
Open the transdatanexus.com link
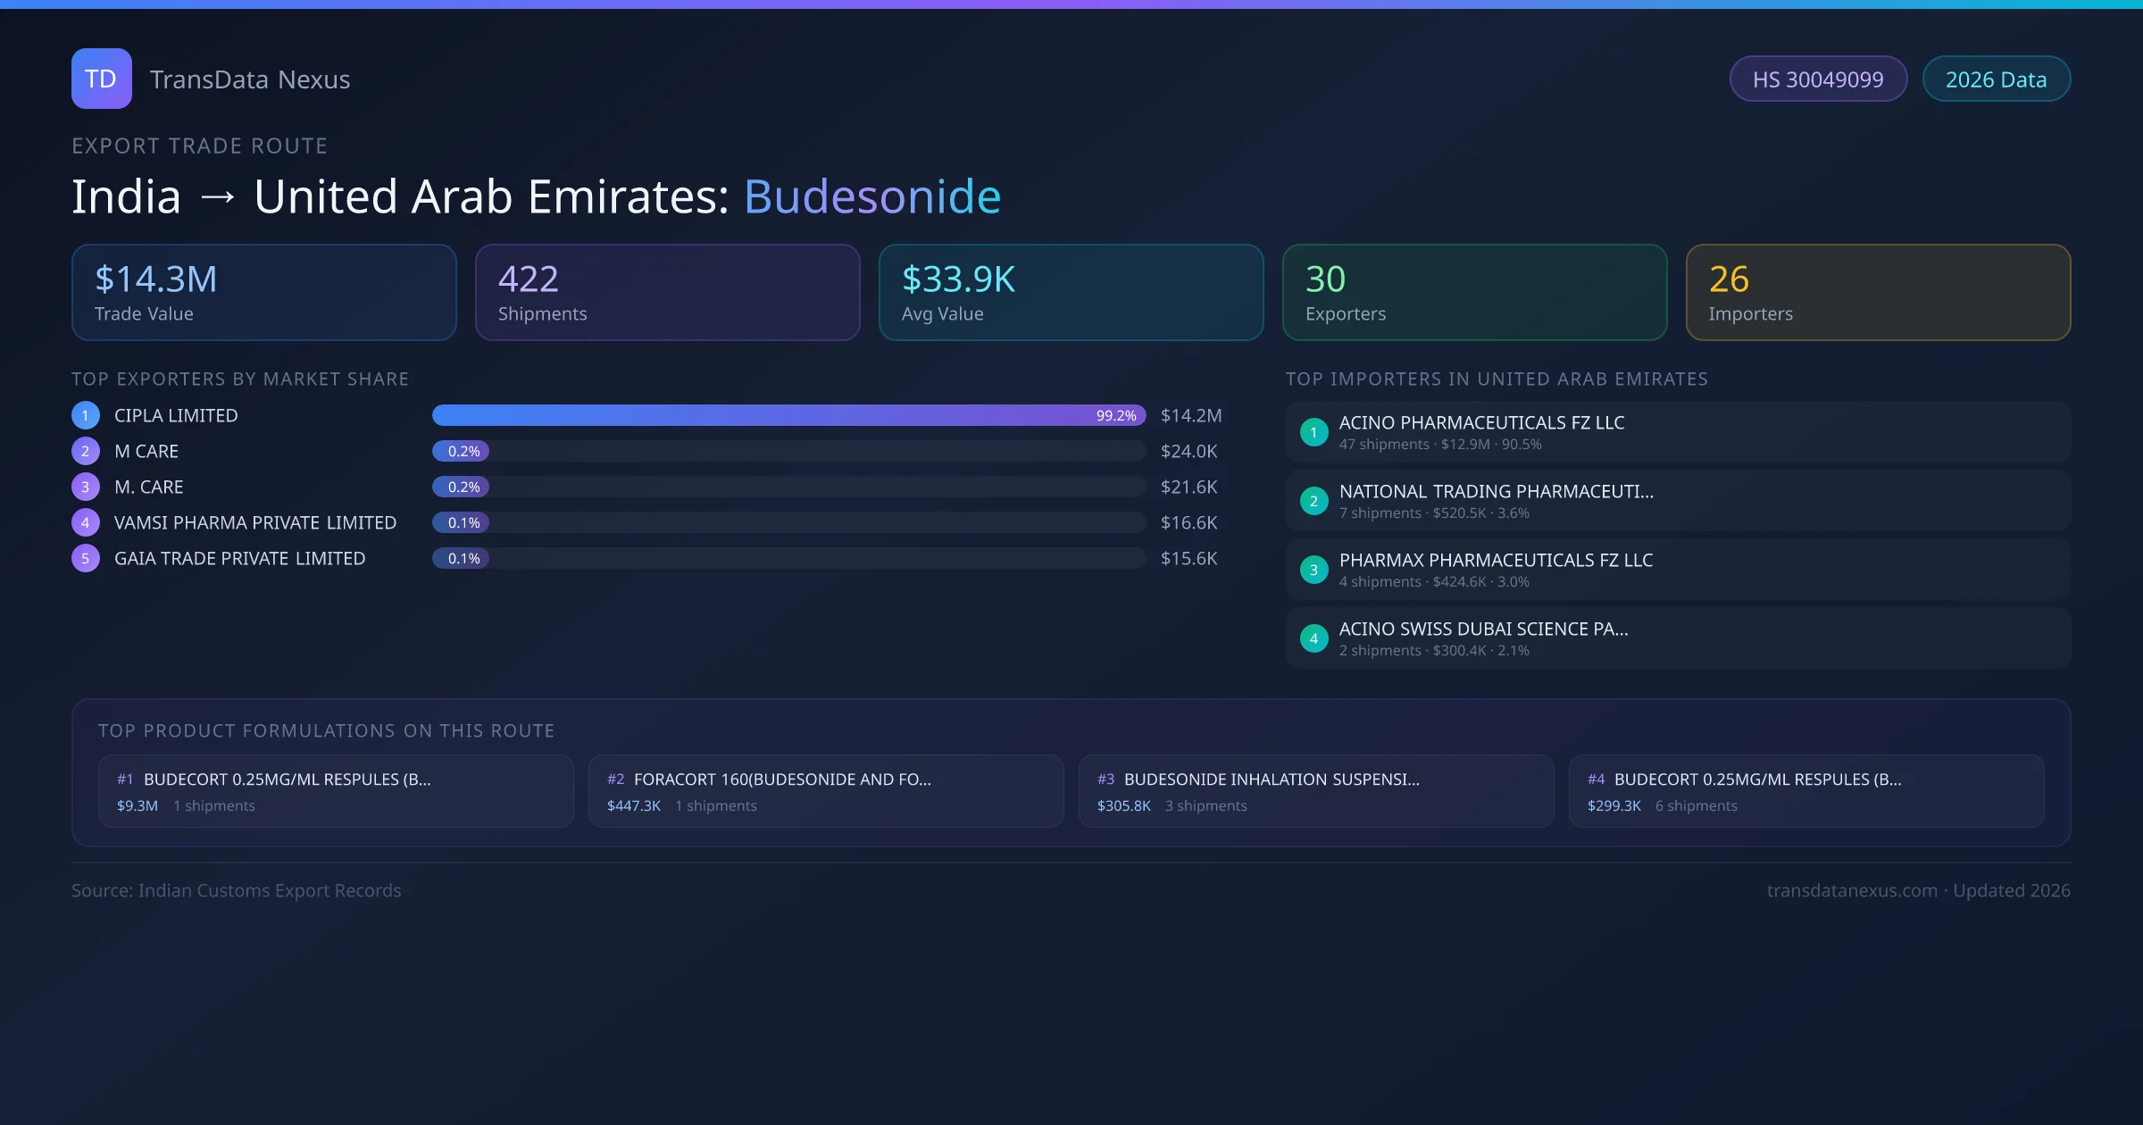(1853, 890)
